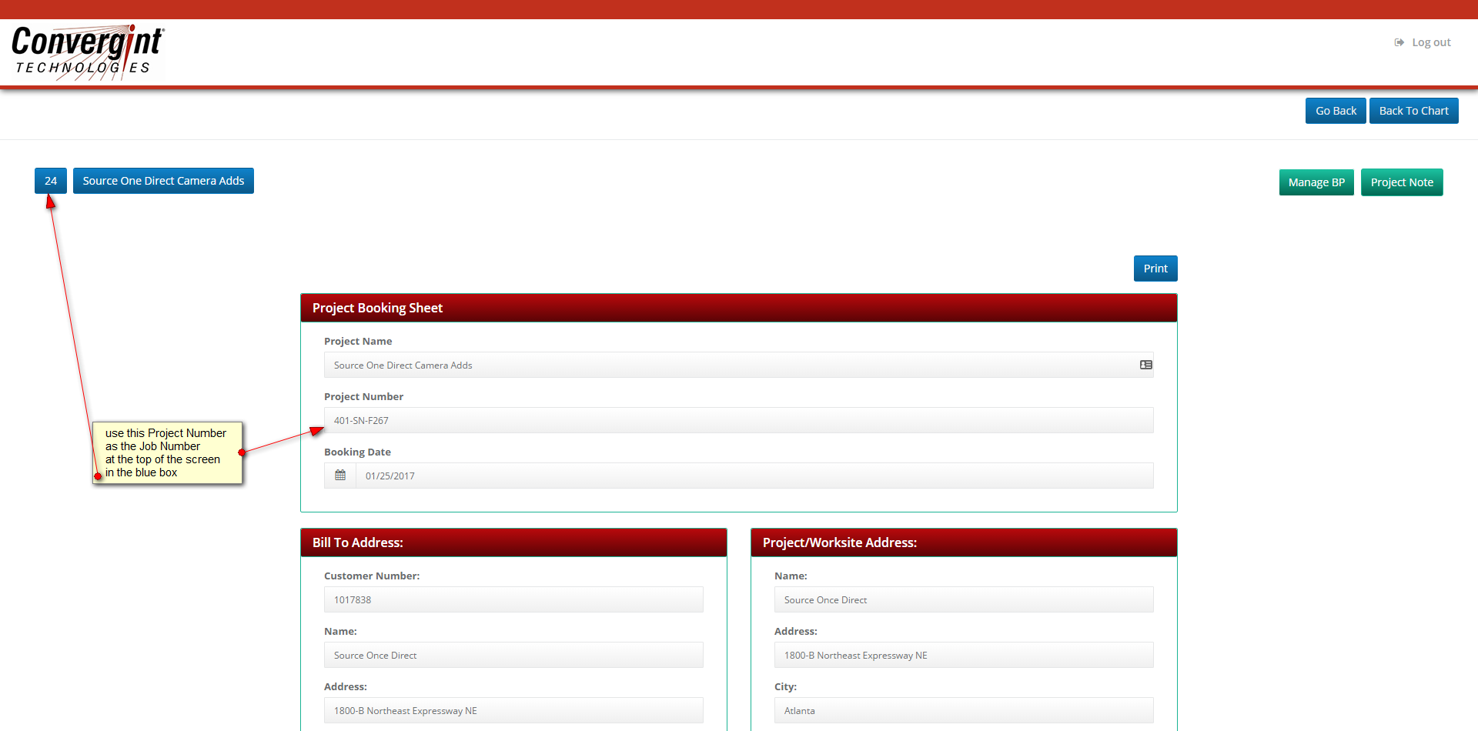
Task: Click the Go Back button
Action: 1336,111
